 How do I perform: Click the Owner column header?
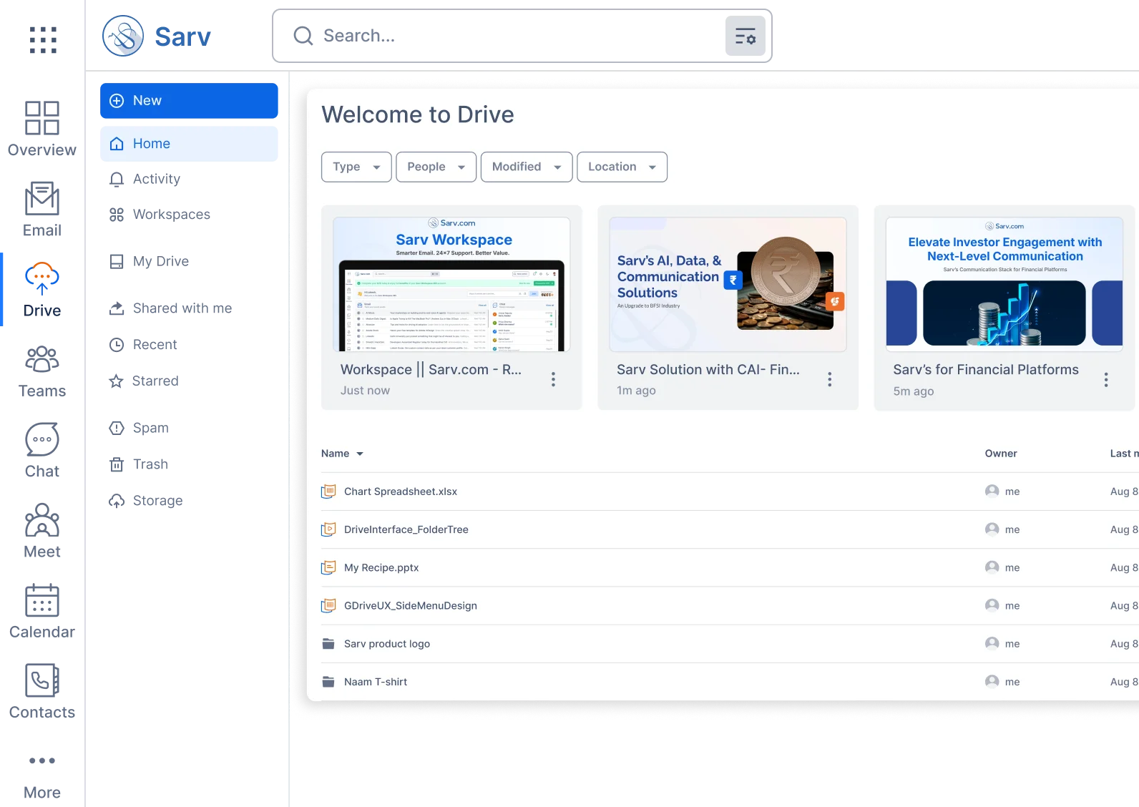tap(1001, 454)
